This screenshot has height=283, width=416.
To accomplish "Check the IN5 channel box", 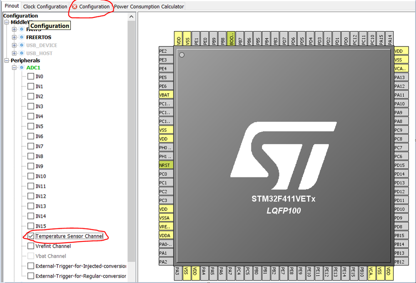I will (x=31, y=126).
